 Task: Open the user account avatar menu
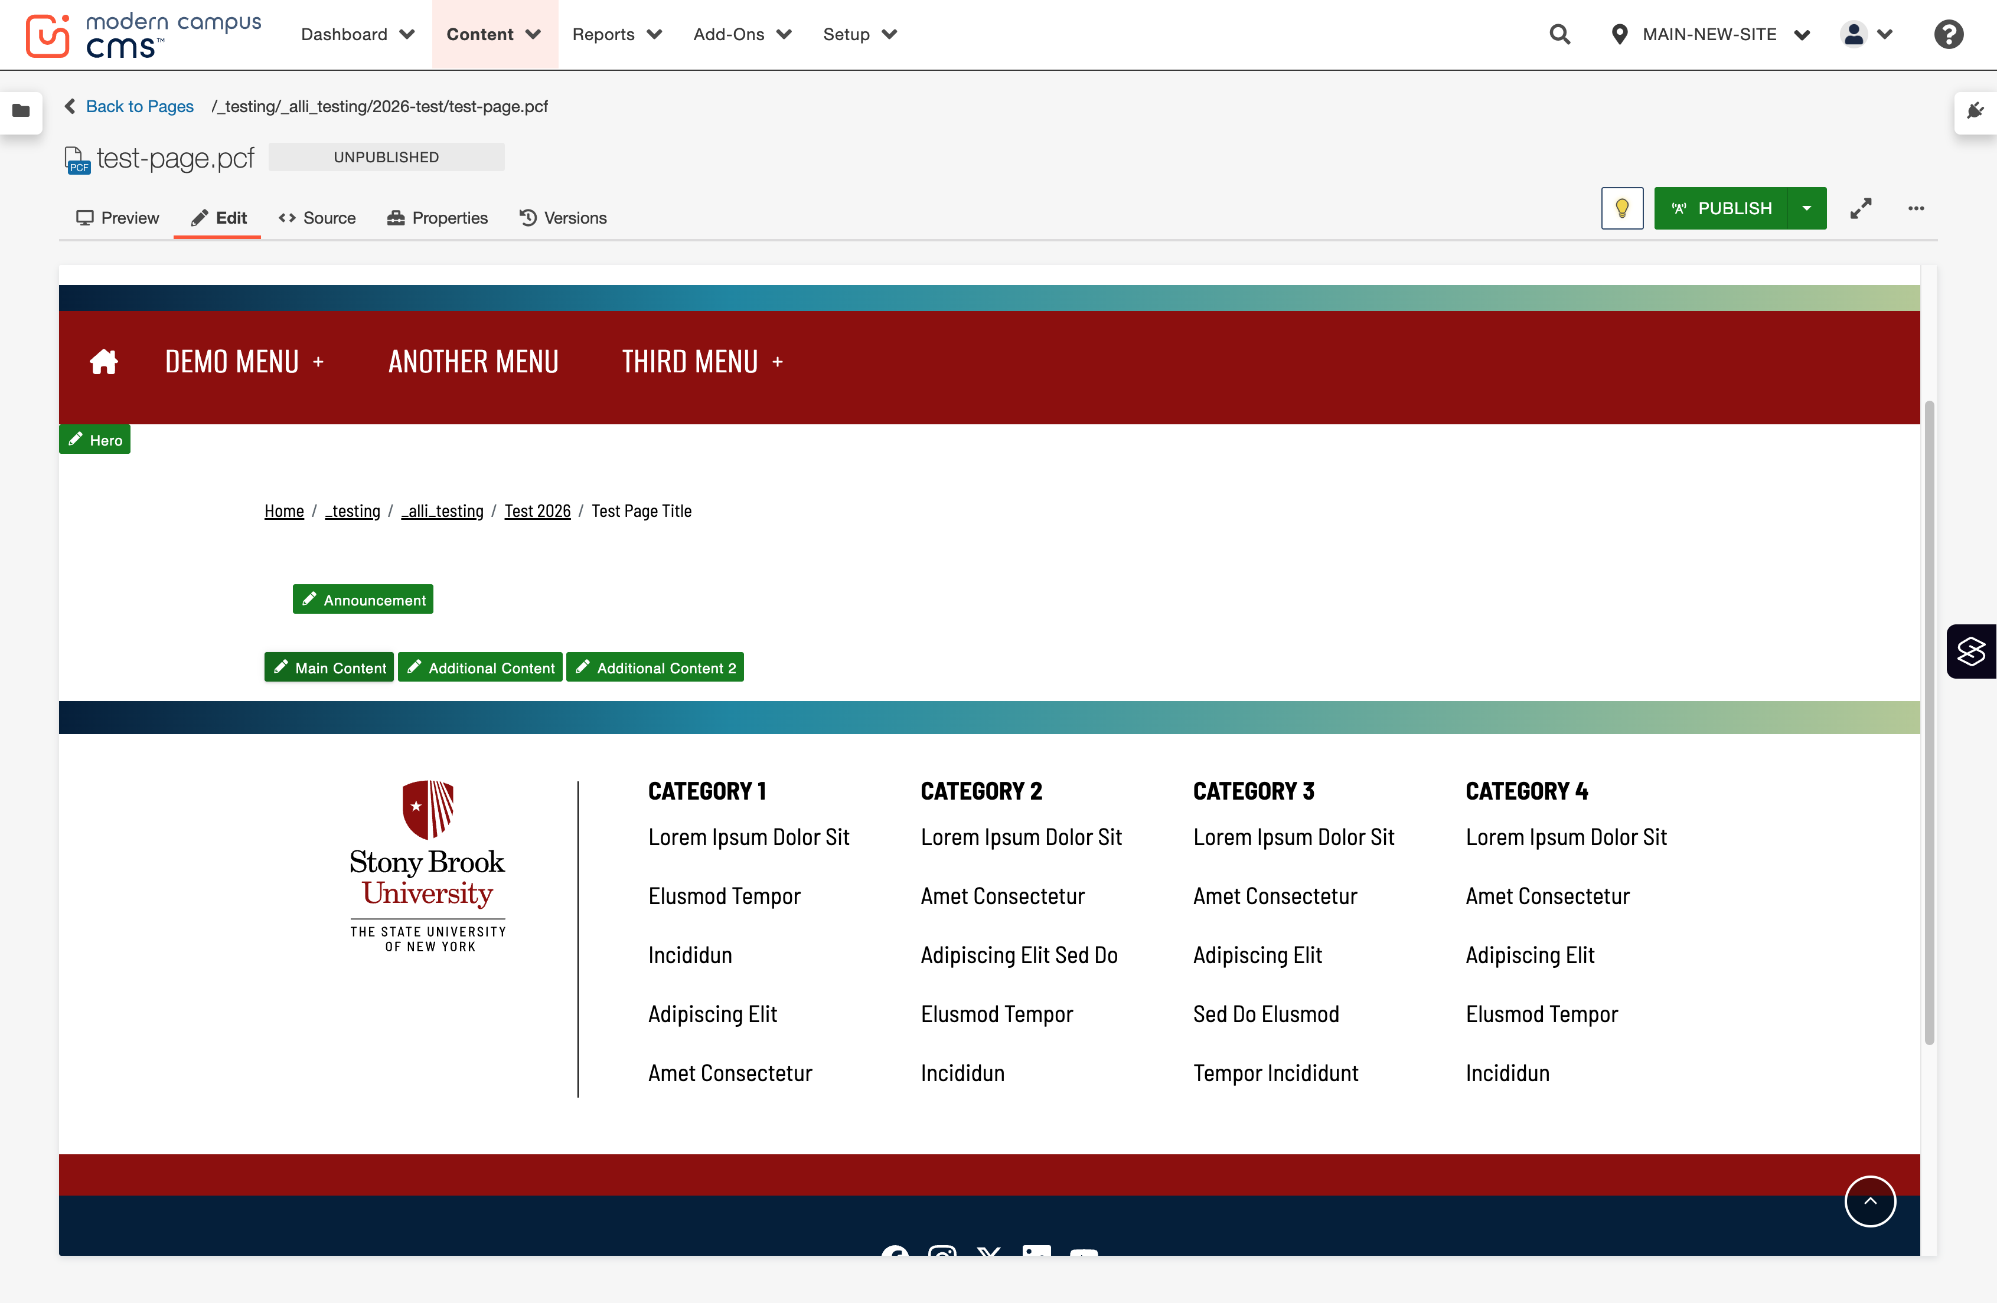tap(1866, 34)
